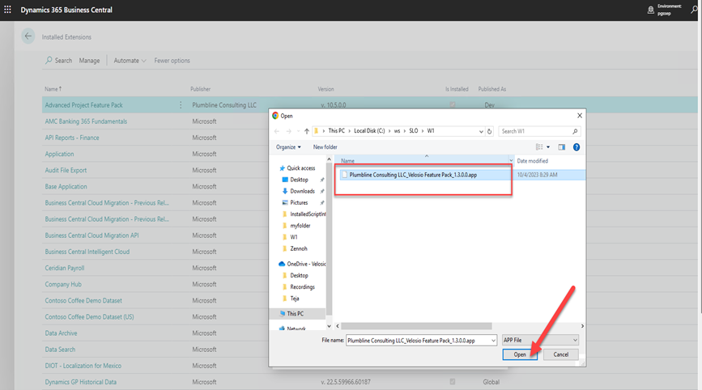Click 'This PC' in the address breadcrumb
Screen dimensions: 702x390
click(336, 130)
